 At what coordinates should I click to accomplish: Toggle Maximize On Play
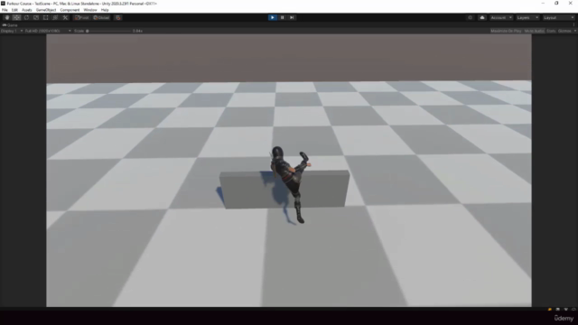tap(506, 31)
